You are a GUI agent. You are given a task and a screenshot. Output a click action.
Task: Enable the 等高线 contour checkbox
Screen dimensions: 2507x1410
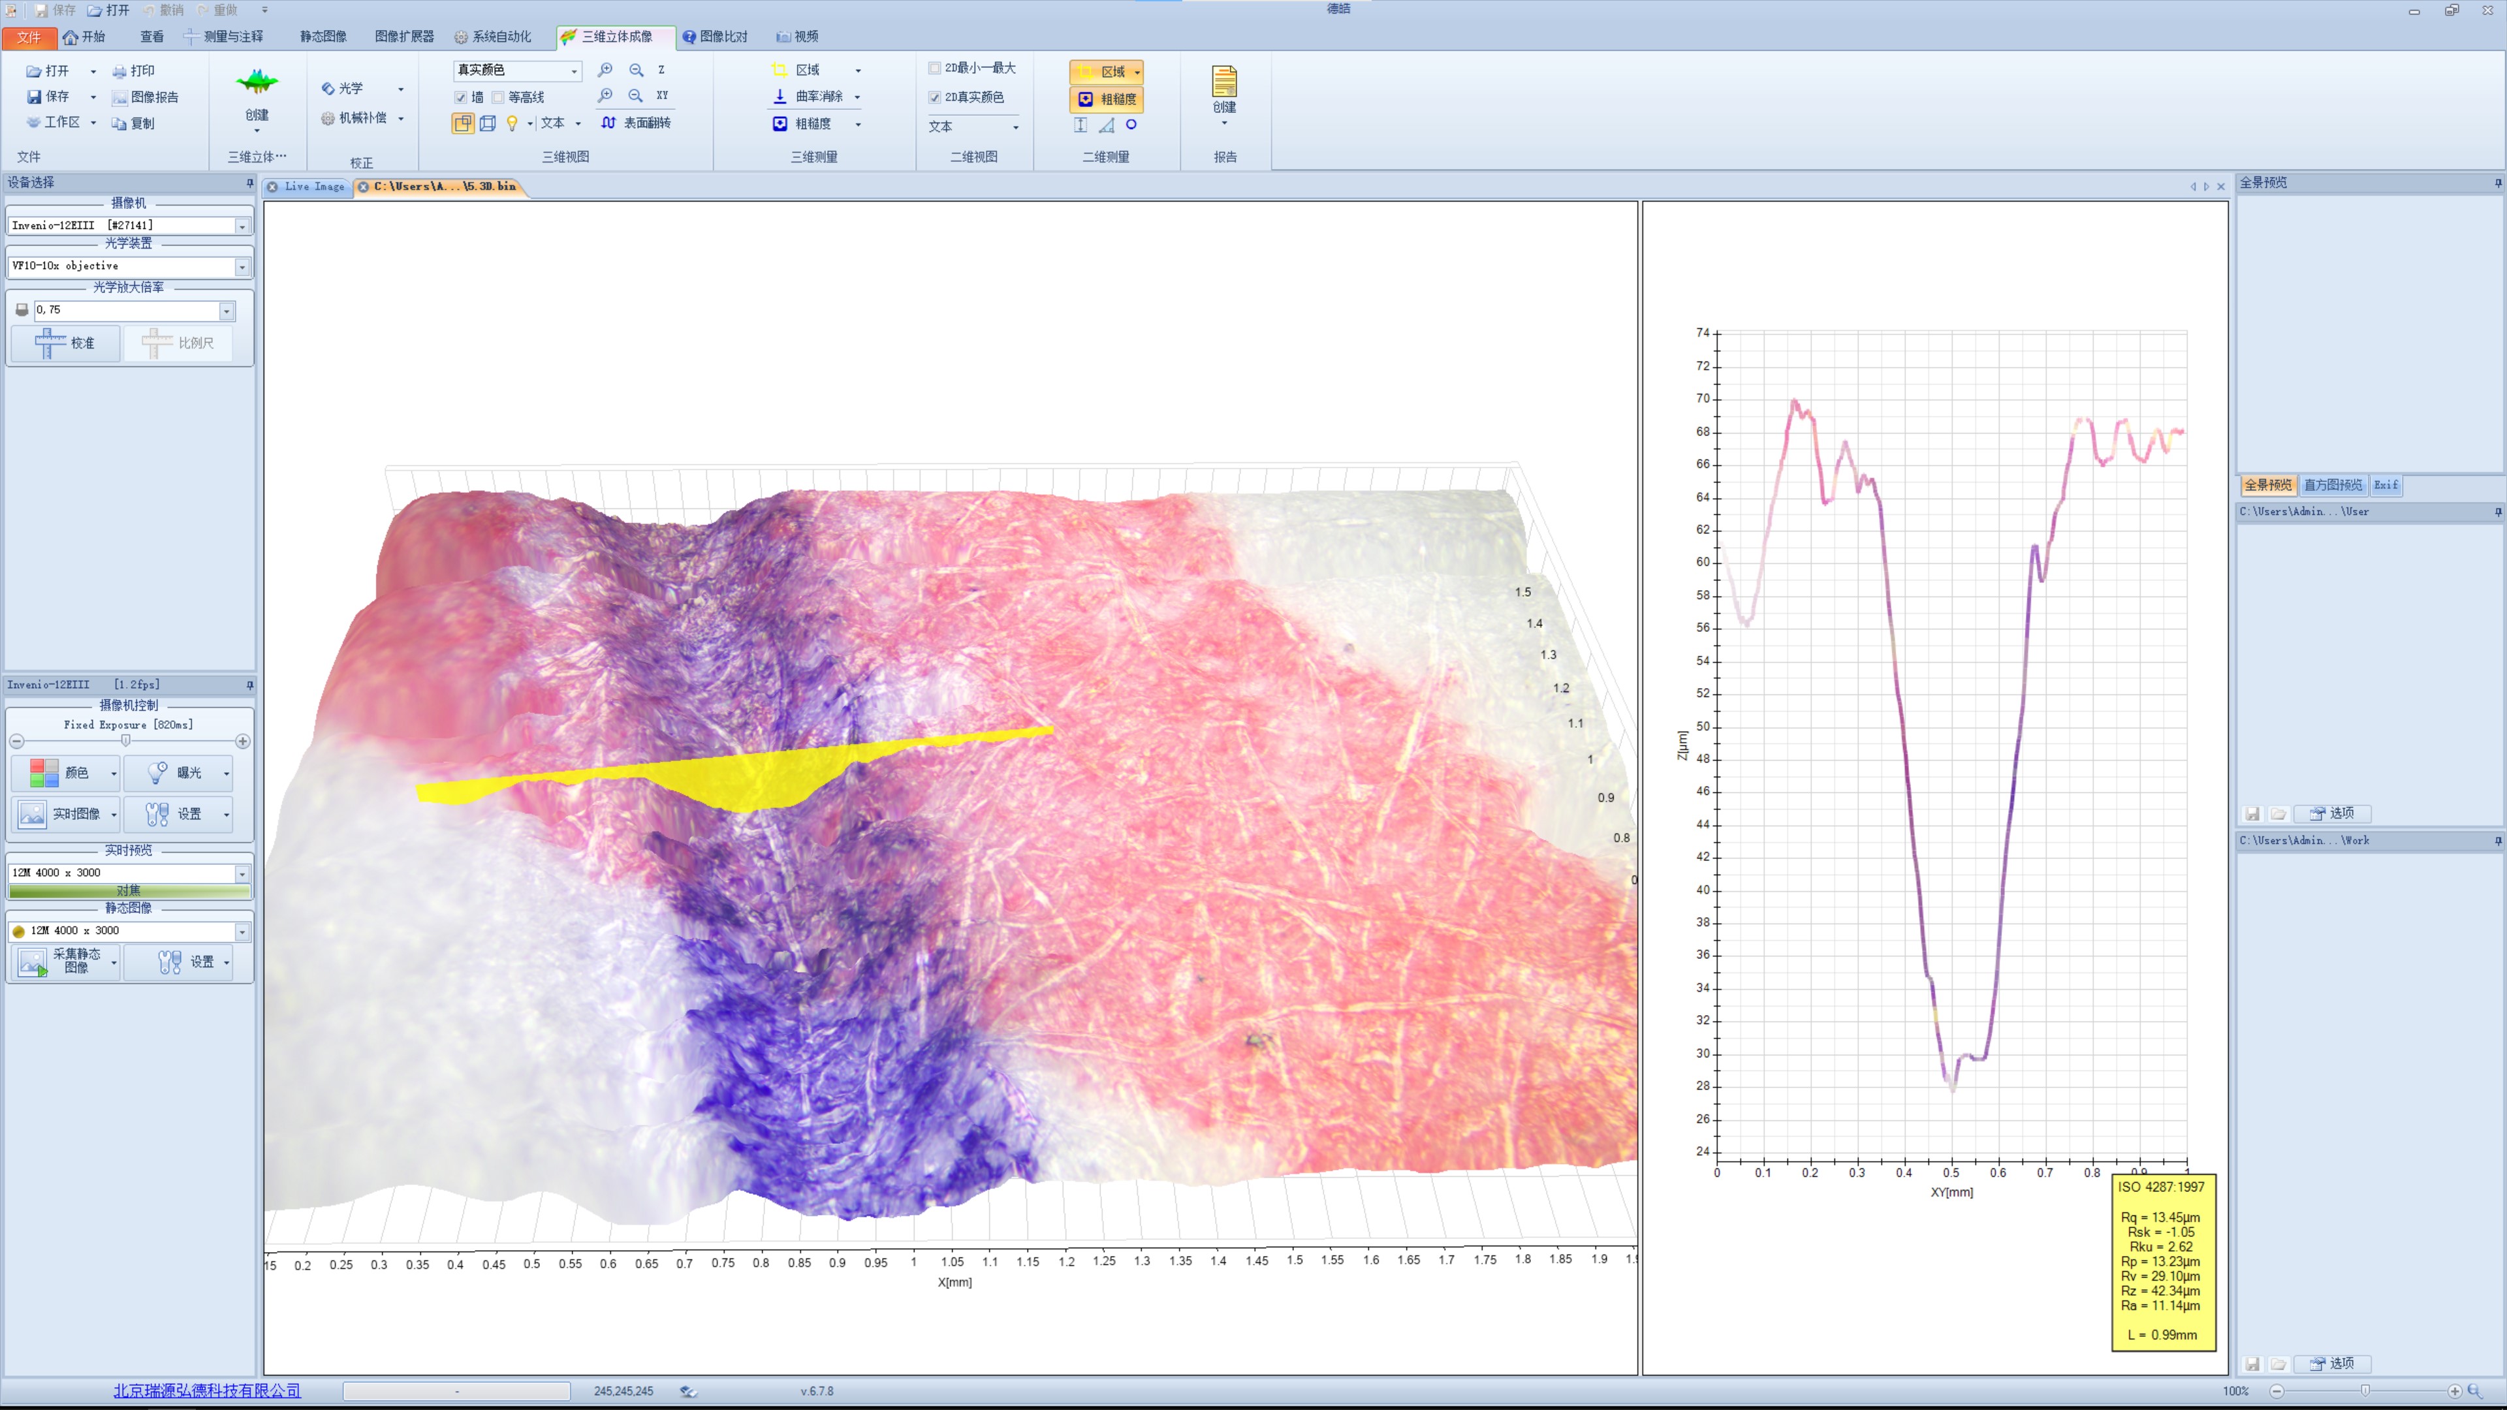click(x=498, y=97)
